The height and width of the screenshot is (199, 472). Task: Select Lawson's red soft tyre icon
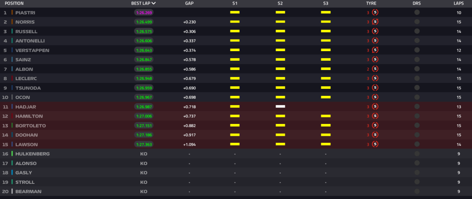click(x=375, y=144)
